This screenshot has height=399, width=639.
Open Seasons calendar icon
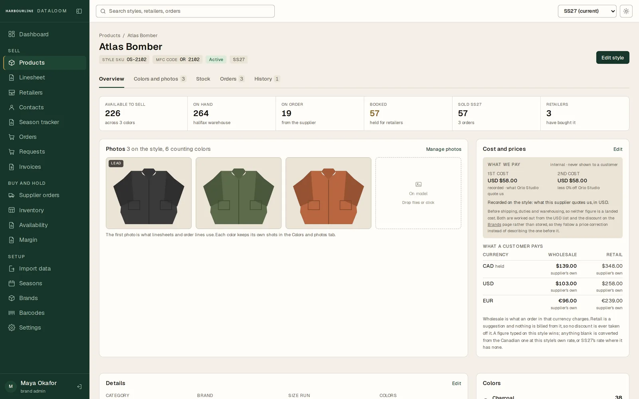tap(12, 283)
